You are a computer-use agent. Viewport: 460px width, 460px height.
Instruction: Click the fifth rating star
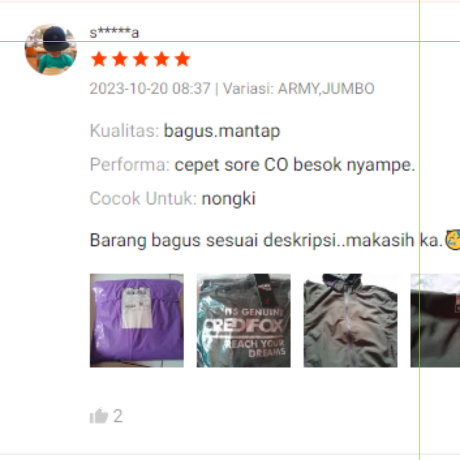click(182, 59)
